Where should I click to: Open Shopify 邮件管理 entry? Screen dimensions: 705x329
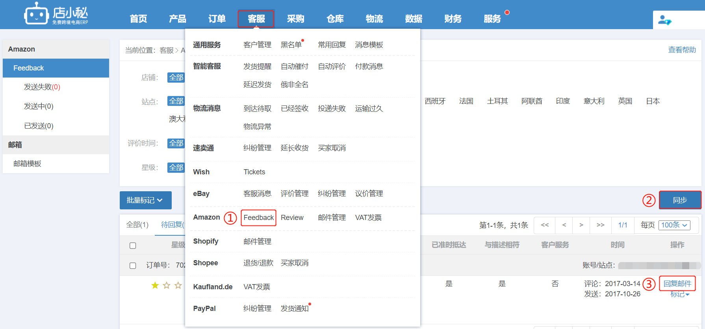(258, 242)
